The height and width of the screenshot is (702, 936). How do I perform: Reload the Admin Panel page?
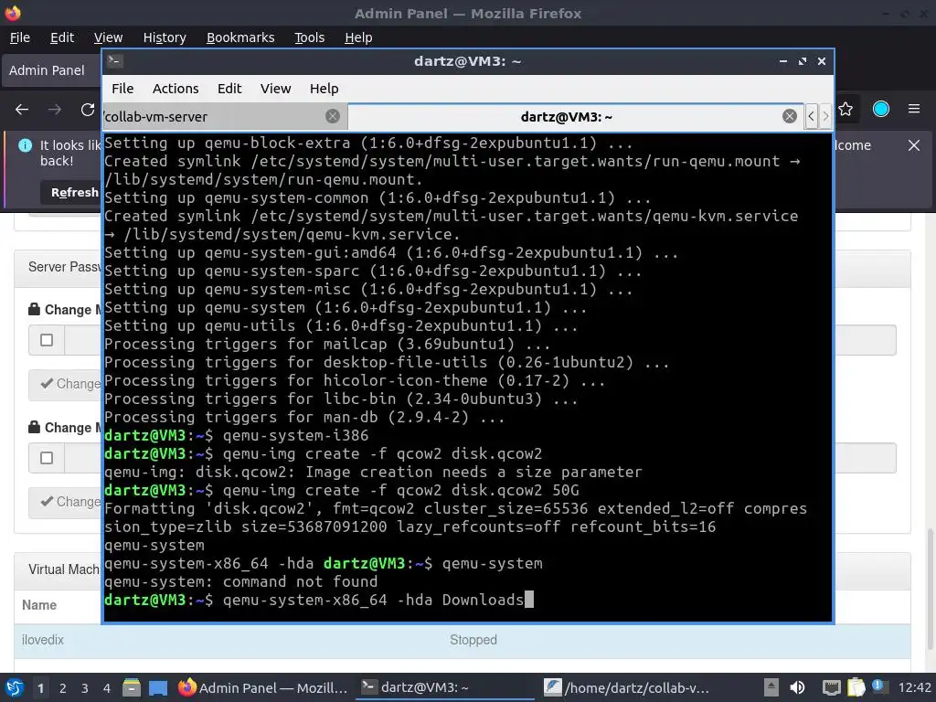[87, 110]
